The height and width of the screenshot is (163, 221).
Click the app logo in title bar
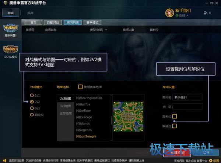coord(5,3)
